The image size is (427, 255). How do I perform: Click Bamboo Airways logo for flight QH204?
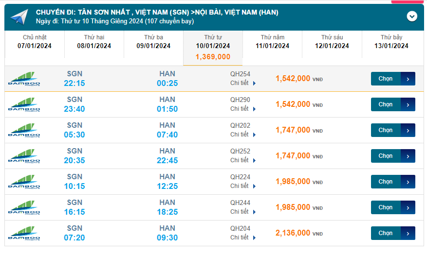pos(24,233)
